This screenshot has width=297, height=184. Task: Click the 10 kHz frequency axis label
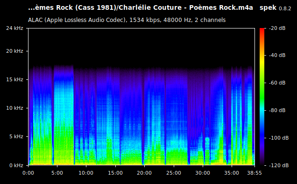14,108
